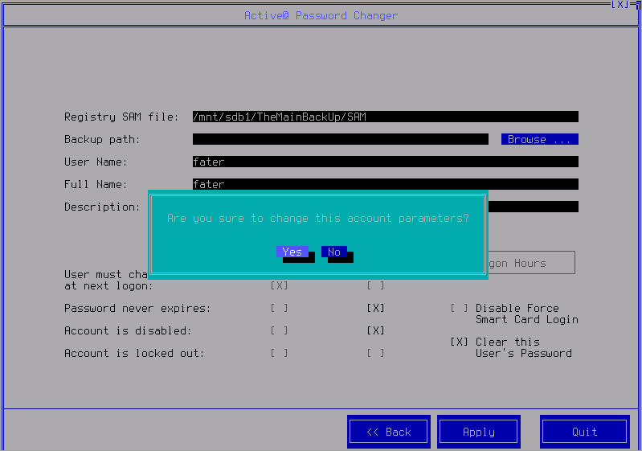Choose No in the confirmation dialog
642x451 pixels.
coord(334,252)
